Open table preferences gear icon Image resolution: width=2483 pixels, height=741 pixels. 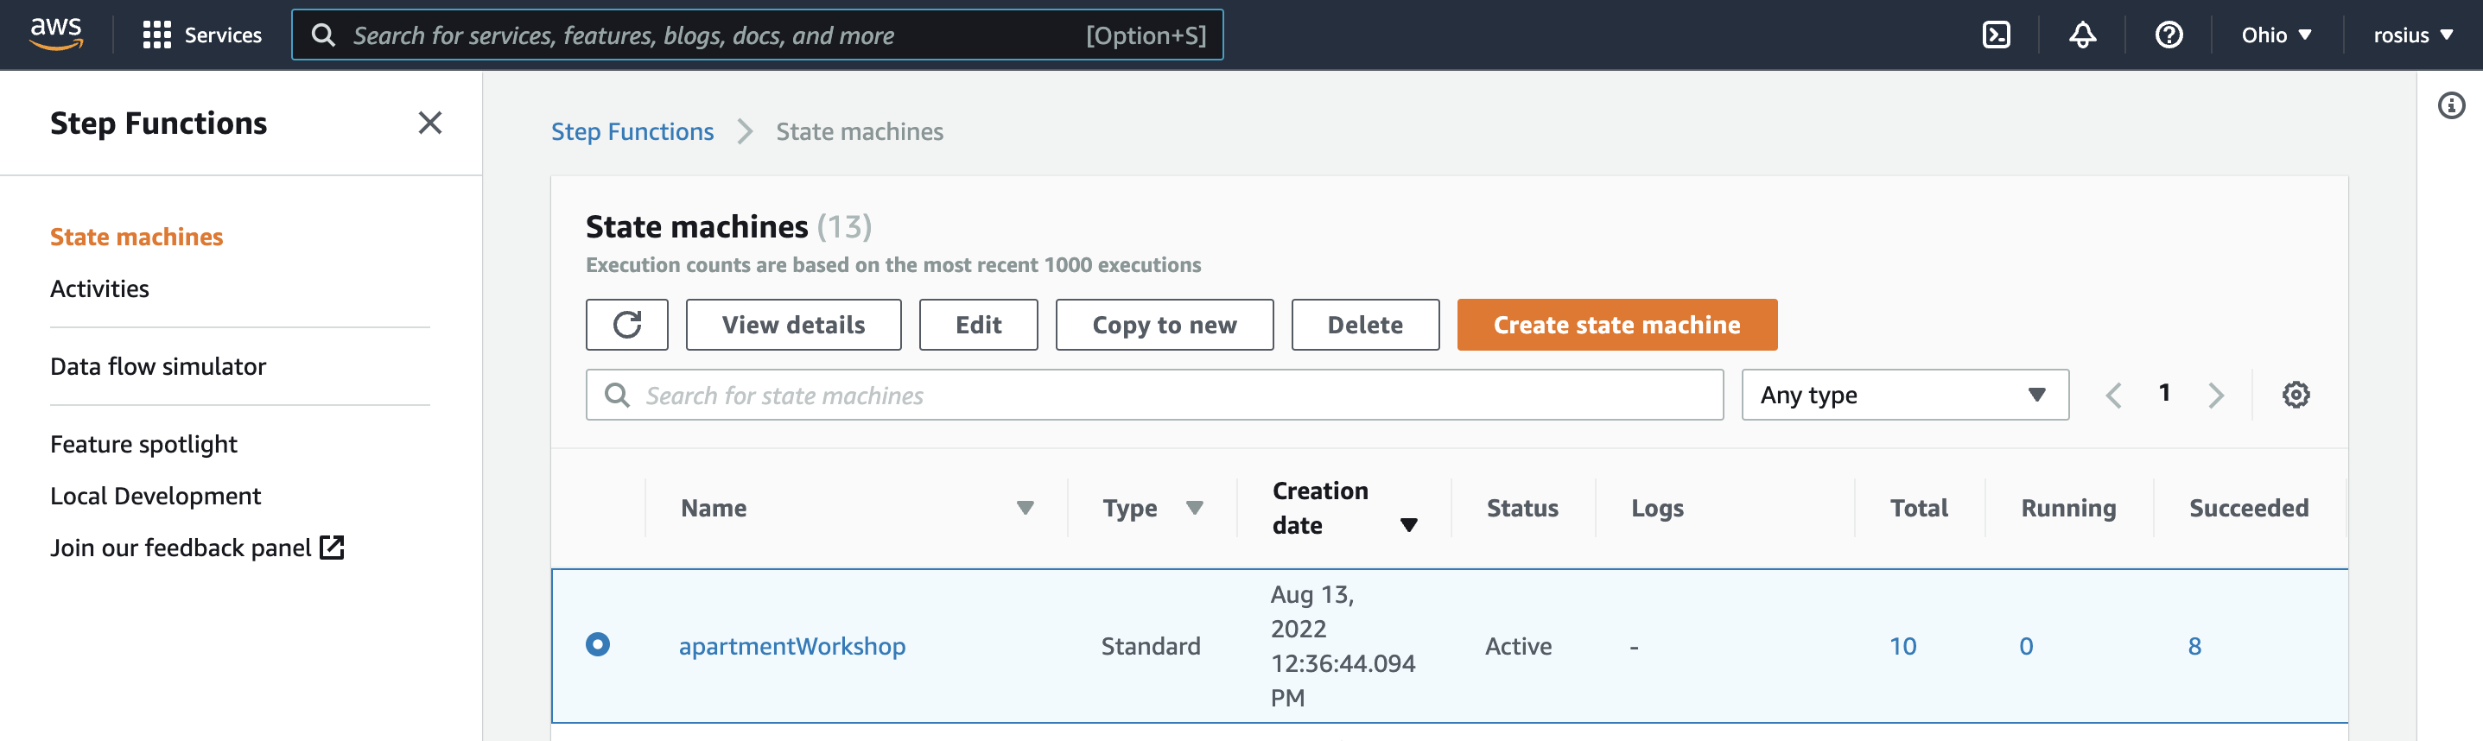2295,394
